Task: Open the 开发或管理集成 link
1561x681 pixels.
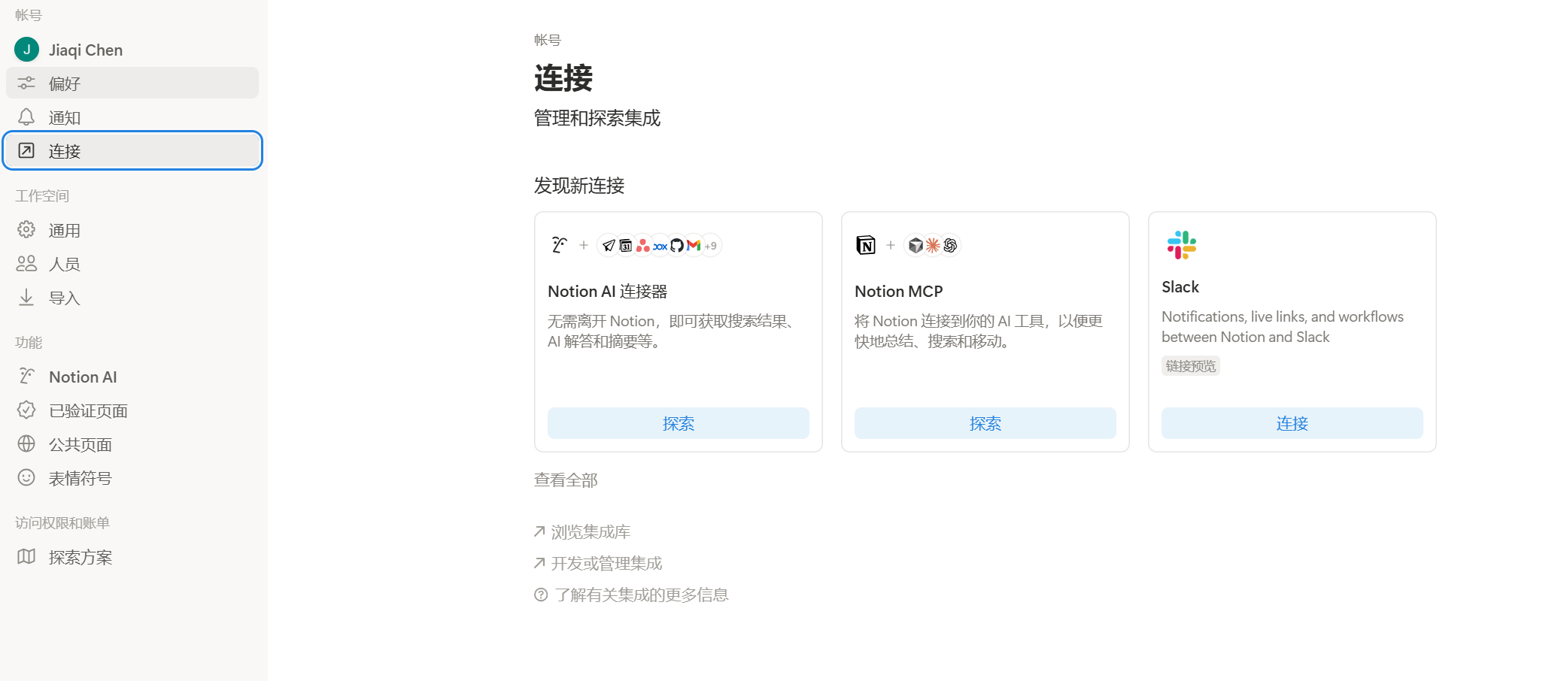Action: coord(606,564)
